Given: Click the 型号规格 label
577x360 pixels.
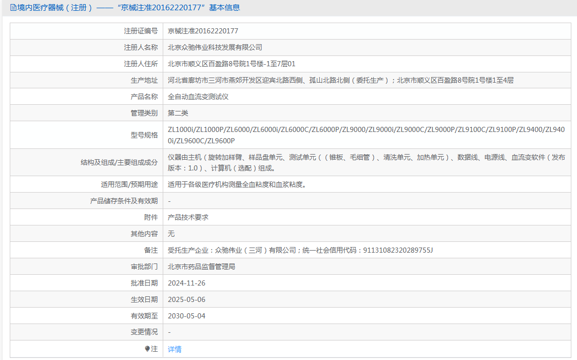Looking at the screenshot, I should (x=144, y=135).
